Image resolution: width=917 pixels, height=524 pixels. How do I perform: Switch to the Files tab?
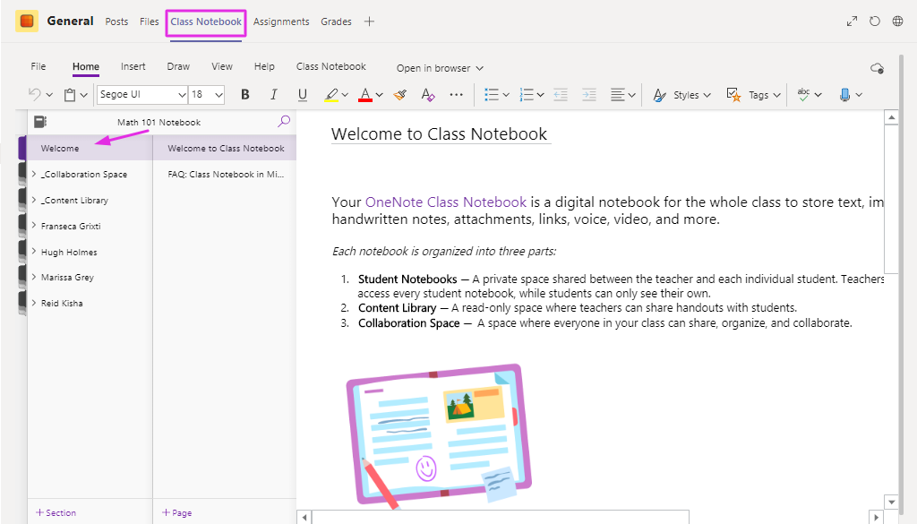tap(150, 21)
